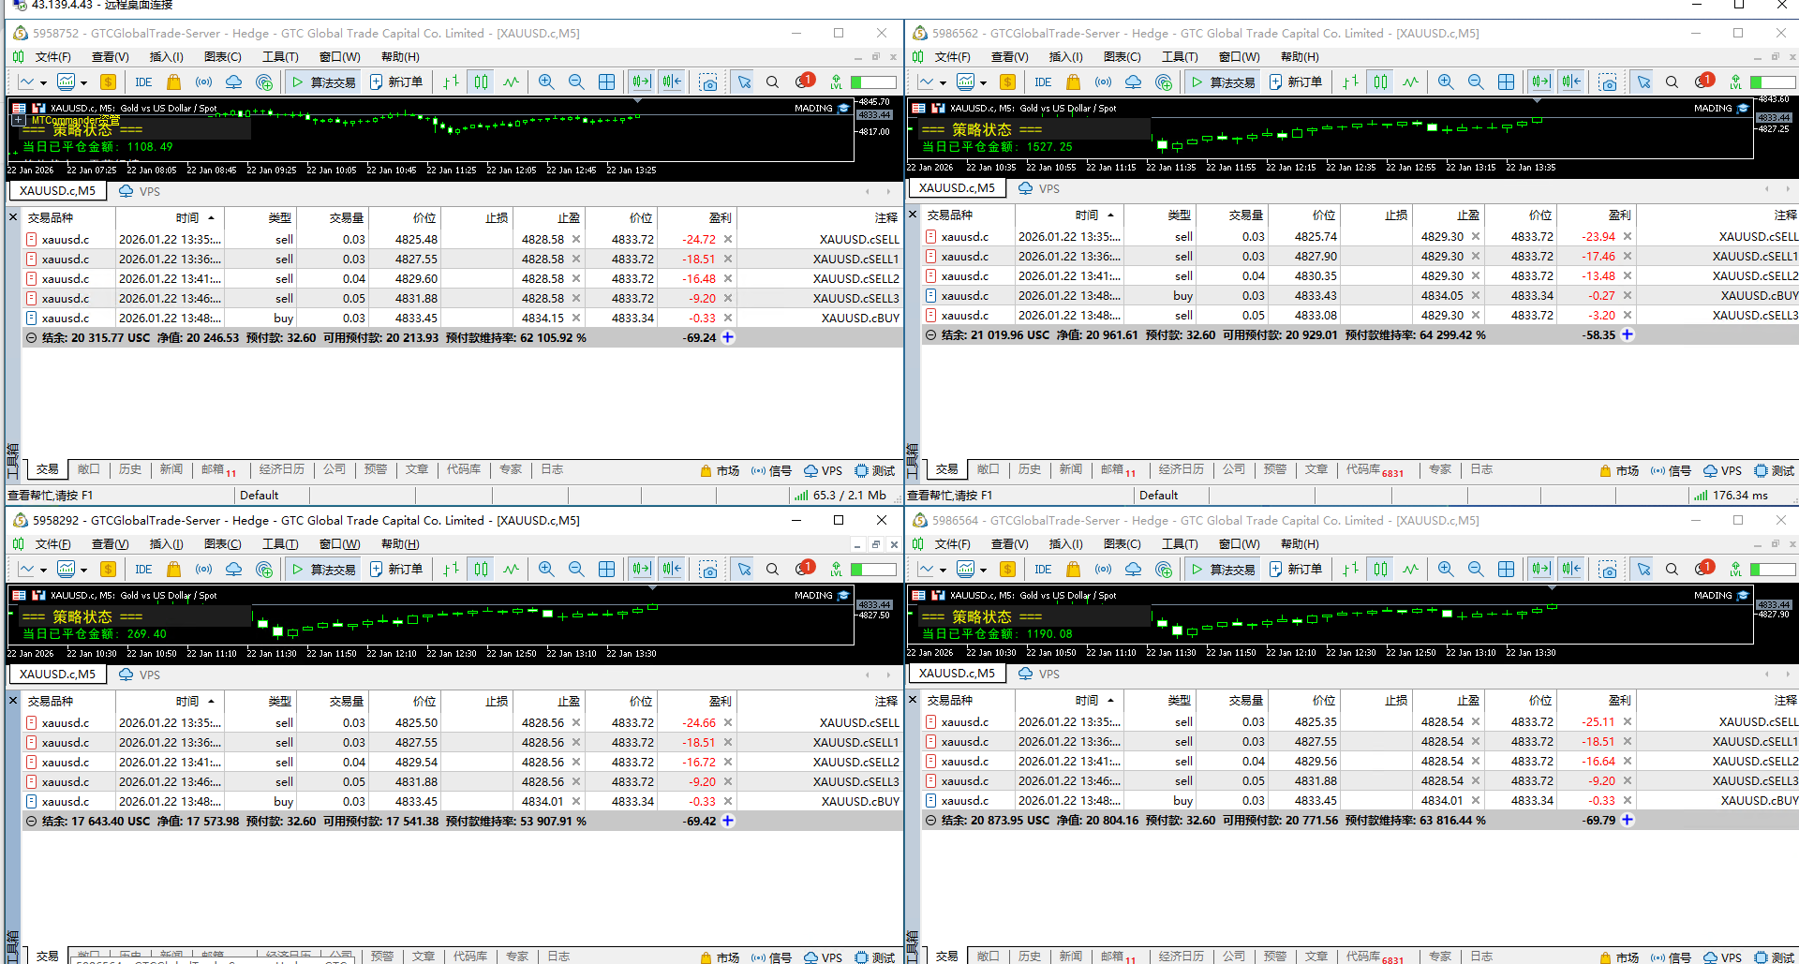Select the candlestick chart icon in the 5958752 toolbar
The image size is (1799, 964).
pyautogui.click(x=481, y=82)
